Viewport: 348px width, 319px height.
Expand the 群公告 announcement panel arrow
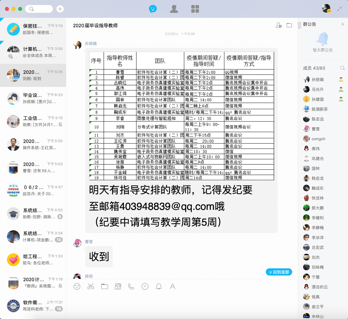click(x=343, y=24)
